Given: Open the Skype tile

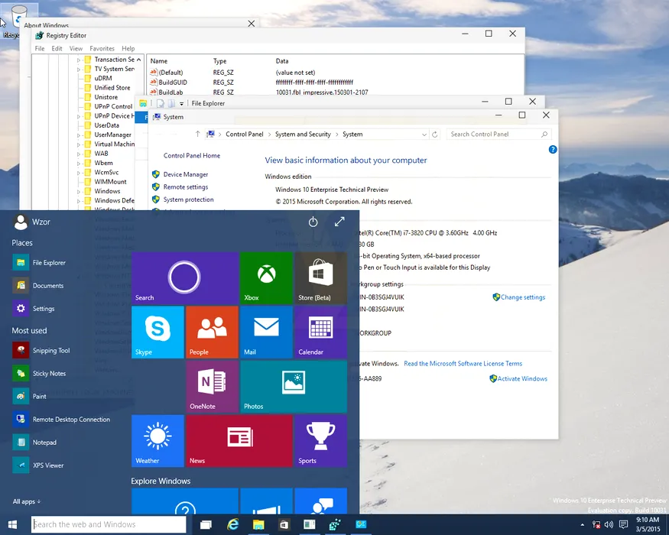Looking at the screenshot, I should coord(158,332).
